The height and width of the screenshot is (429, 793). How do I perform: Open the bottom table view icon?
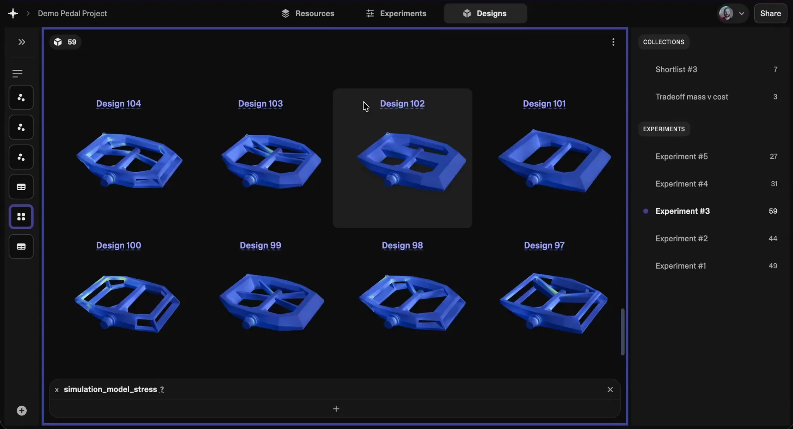click(21, 247)
